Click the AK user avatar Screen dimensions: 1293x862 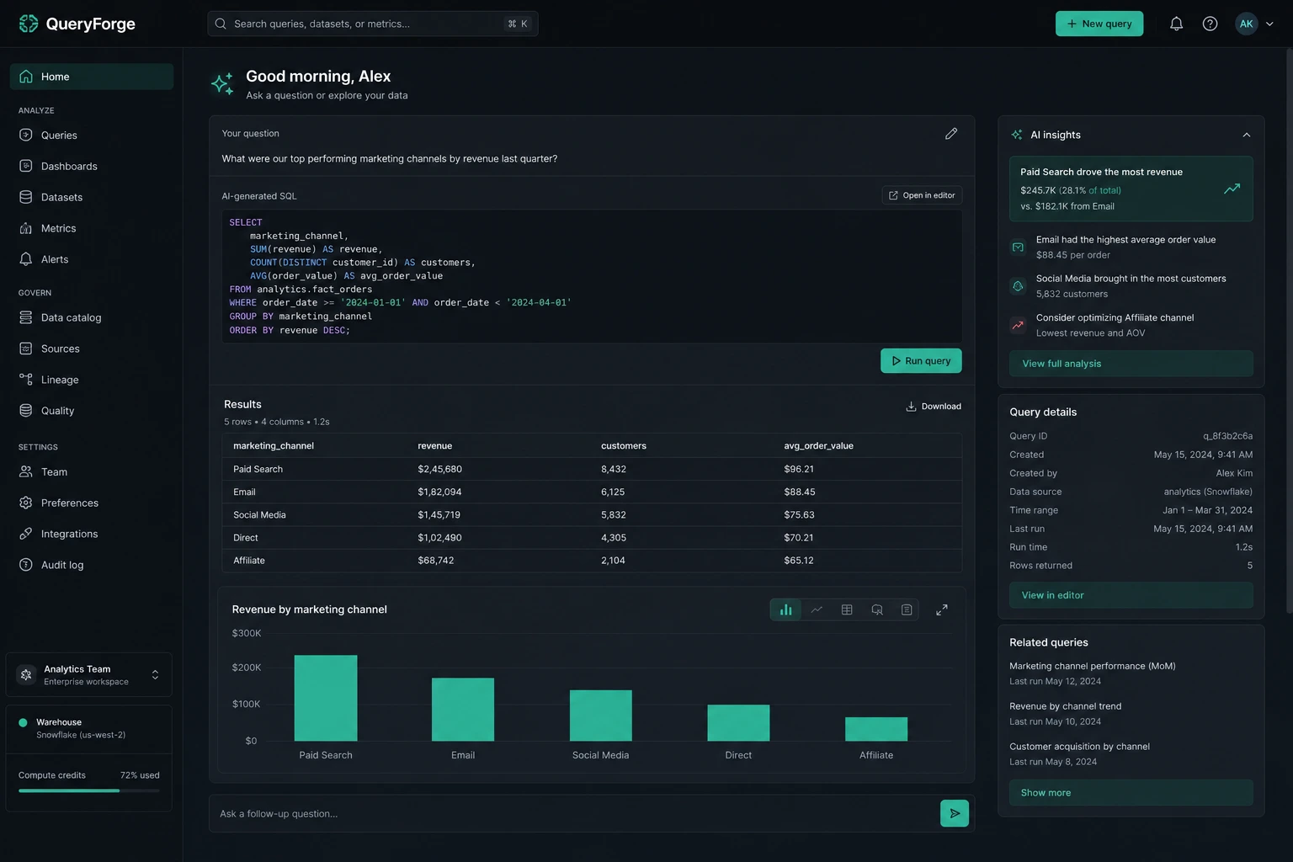(1246, 24)
